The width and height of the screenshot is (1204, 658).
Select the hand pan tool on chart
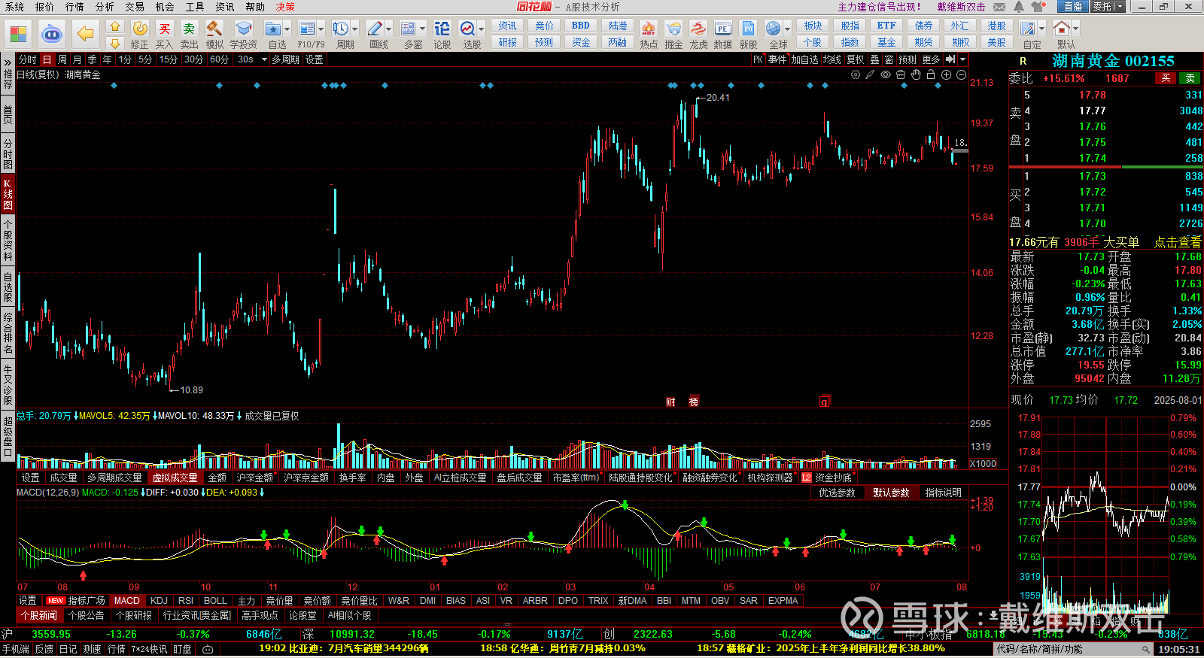pyautogui.click(x=916, y=74)
